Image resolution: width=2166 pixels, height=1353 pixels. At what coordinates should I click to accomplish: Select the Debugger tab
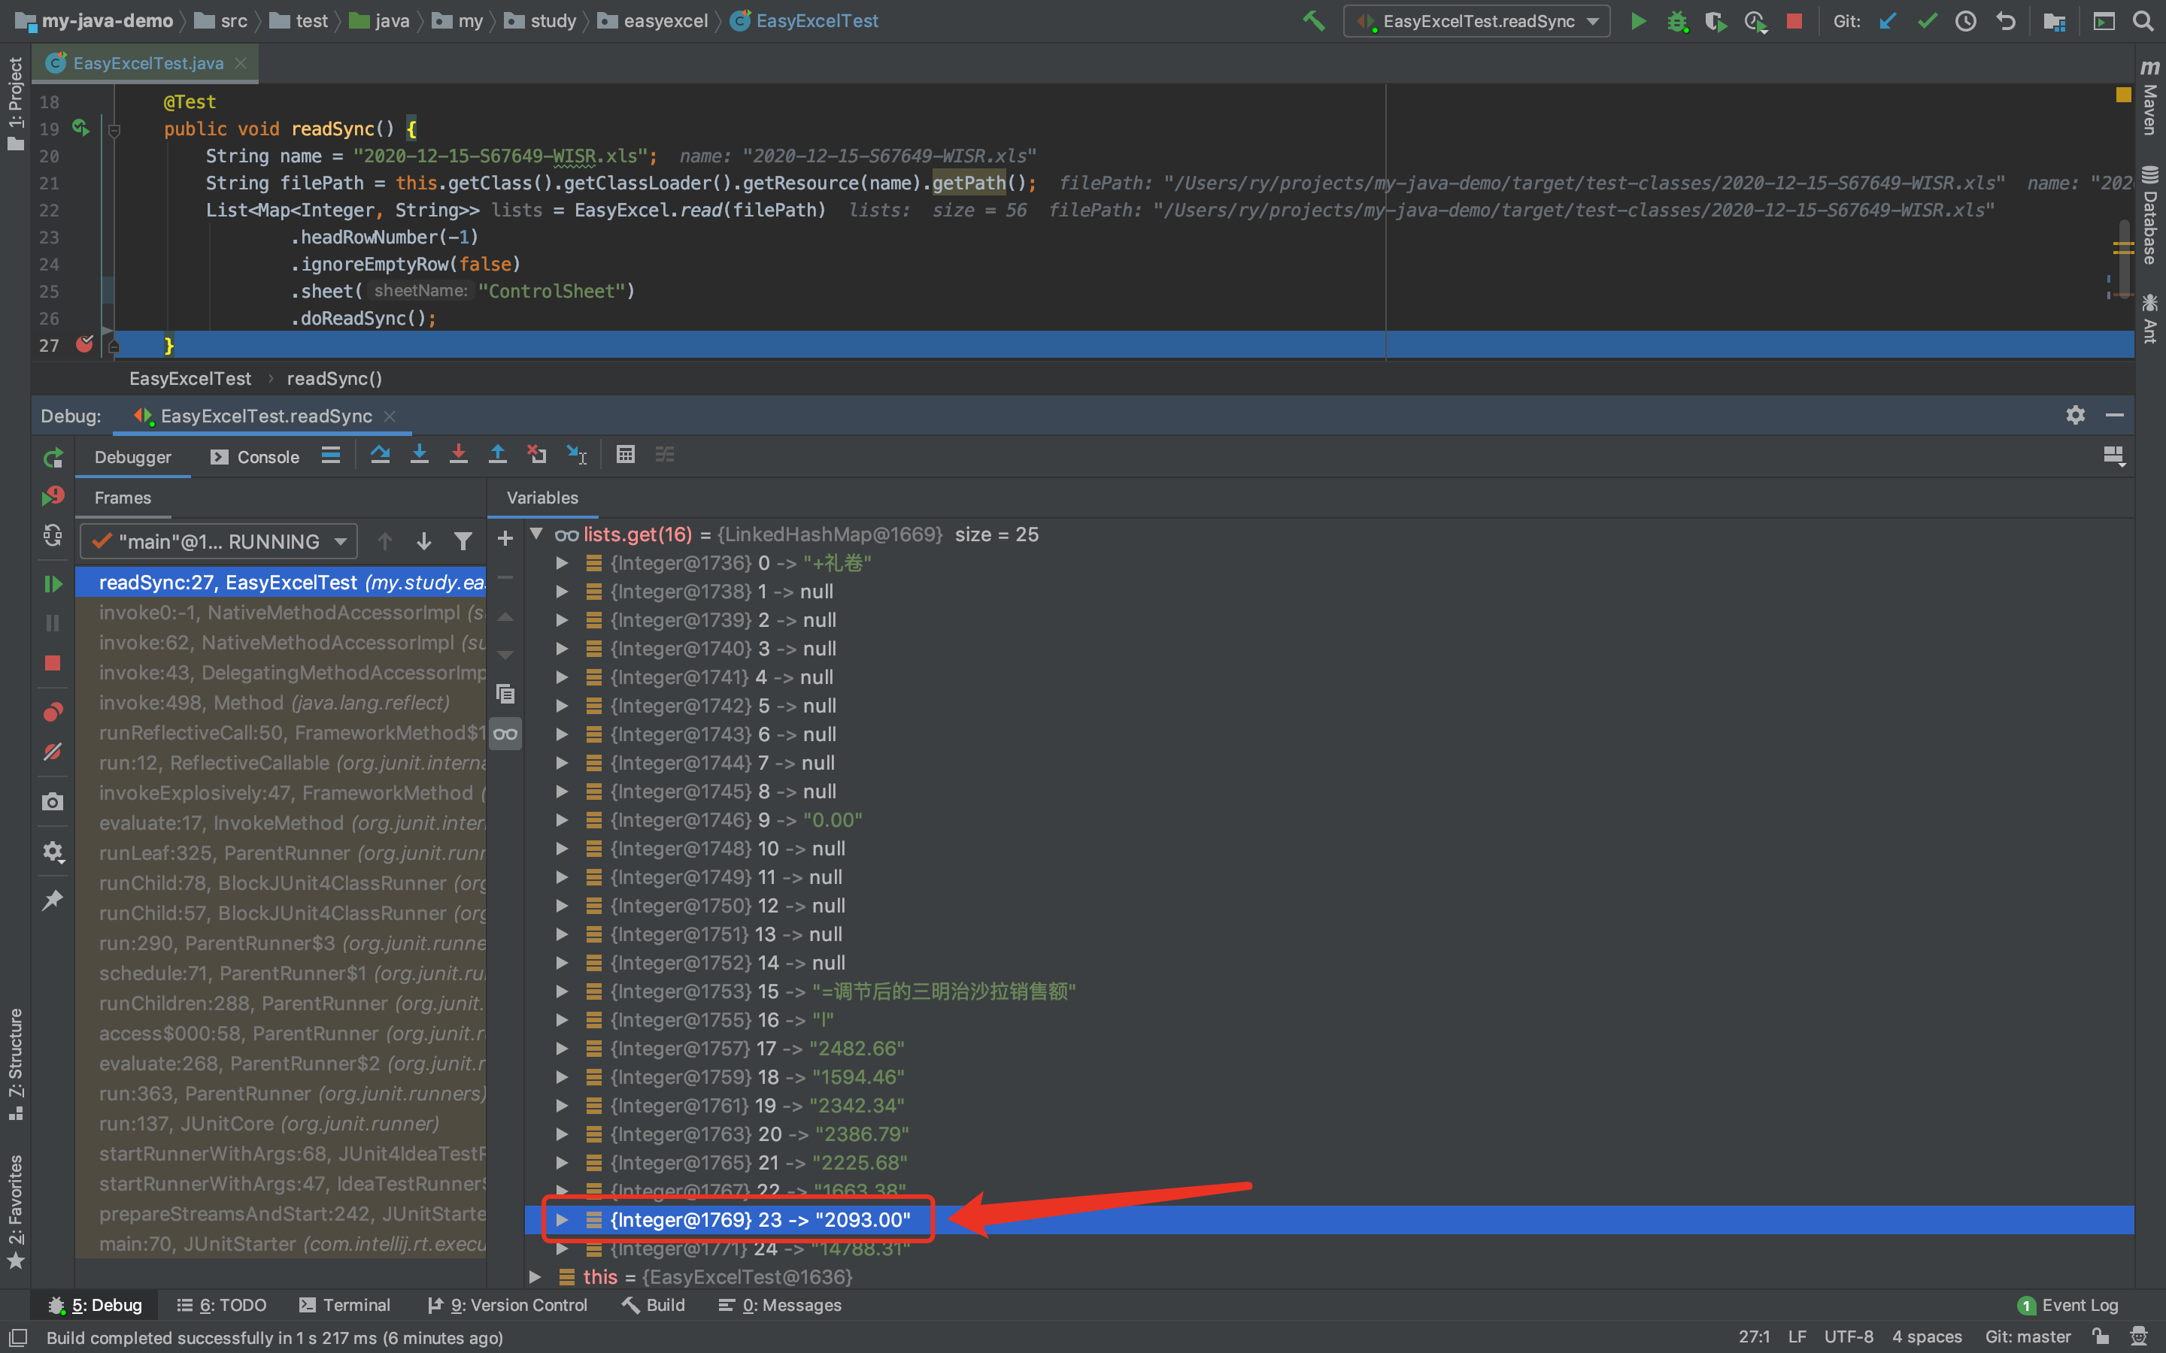coord(132,457)
